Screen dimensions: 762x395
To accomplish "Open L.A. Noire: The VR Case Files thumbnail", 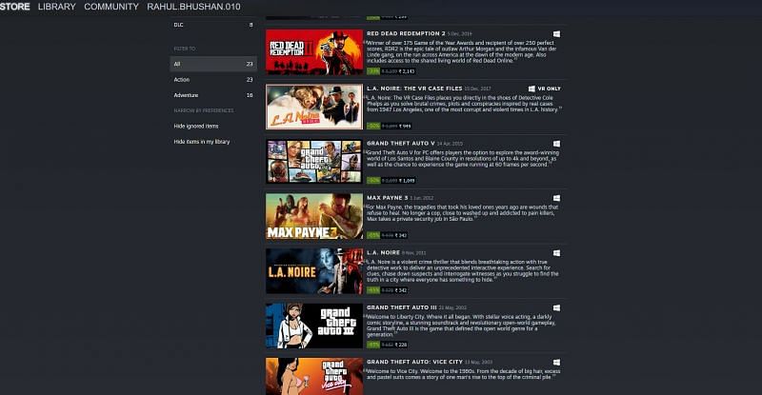I will point(314,107).
